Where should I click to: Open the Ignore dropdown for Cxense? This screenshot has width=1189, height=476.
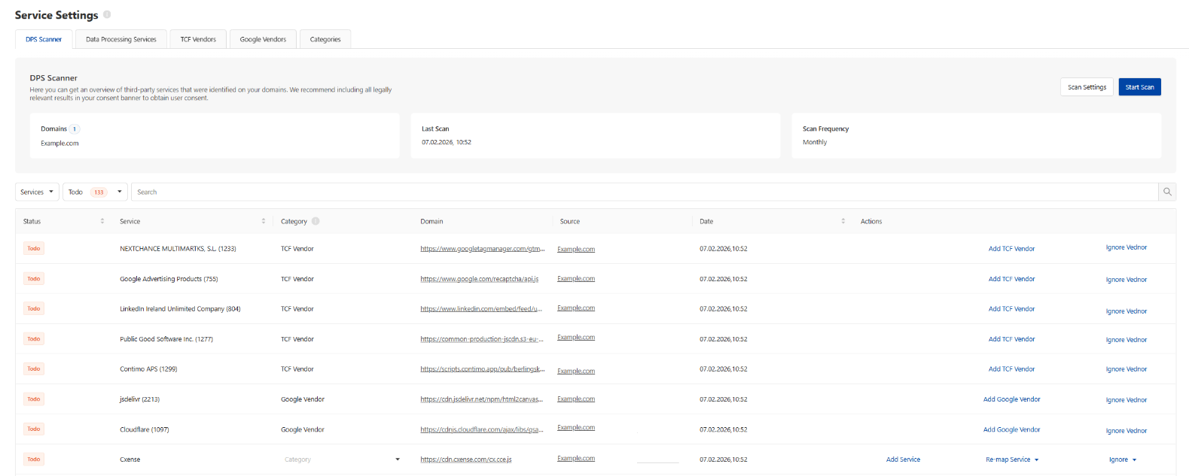tap(1123, 459)
